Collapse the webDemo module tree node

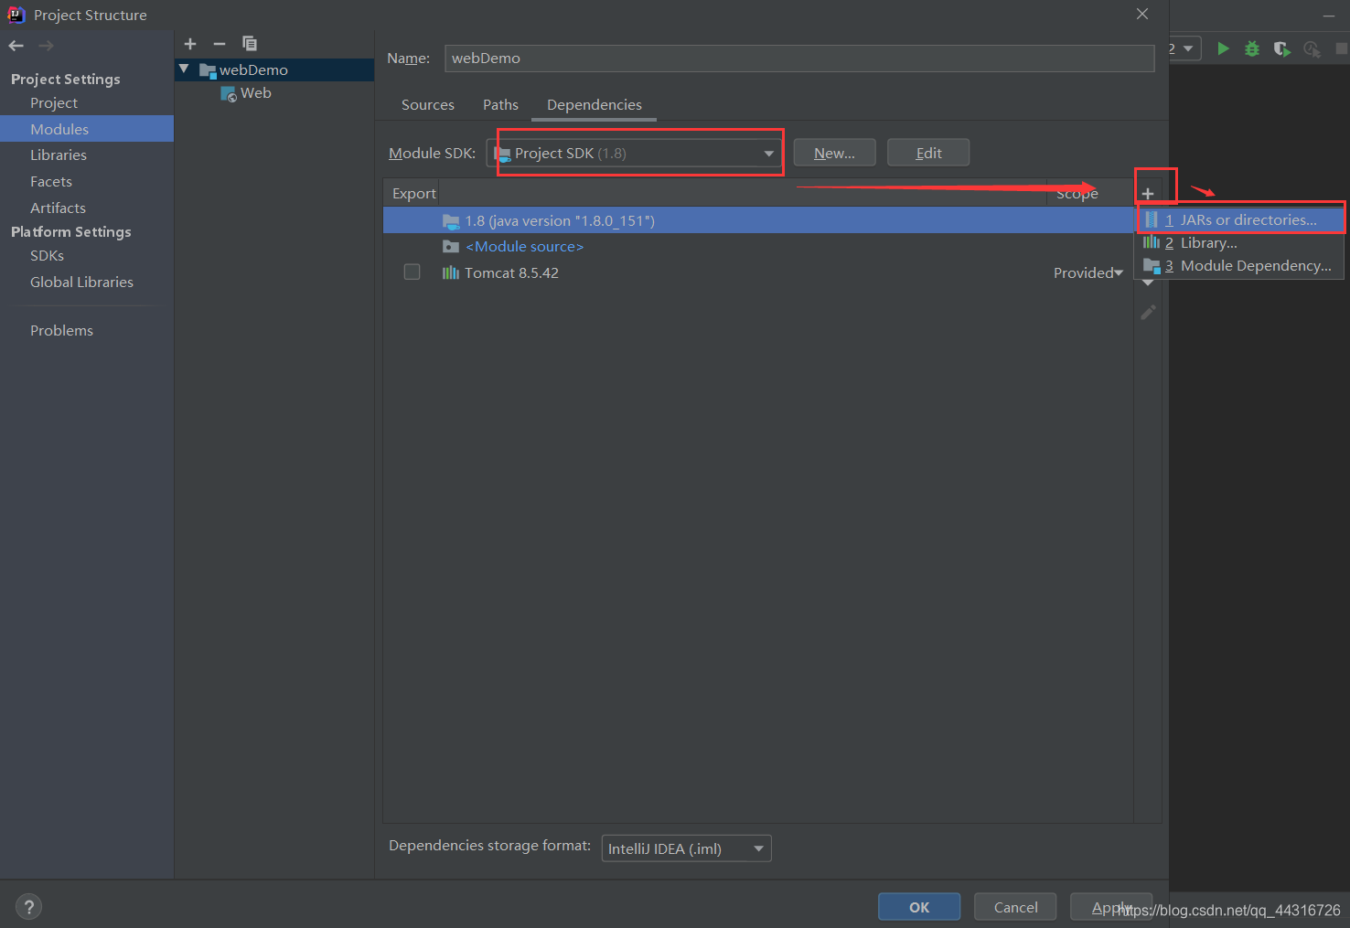[x=184, y=69]
